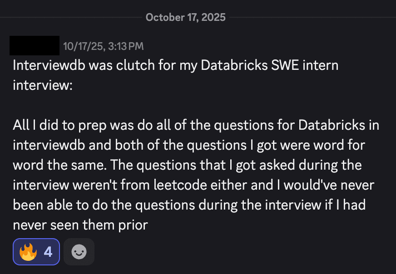Click the fire reaction count of 4
The width and height of the screenshot is (396, 274).
tap(48, 252)
